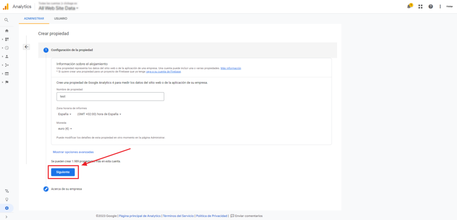Click Mostrar opciones avanzadas
Screen dimensions: 457x220
pyautogui.click(x=73, y=152)
